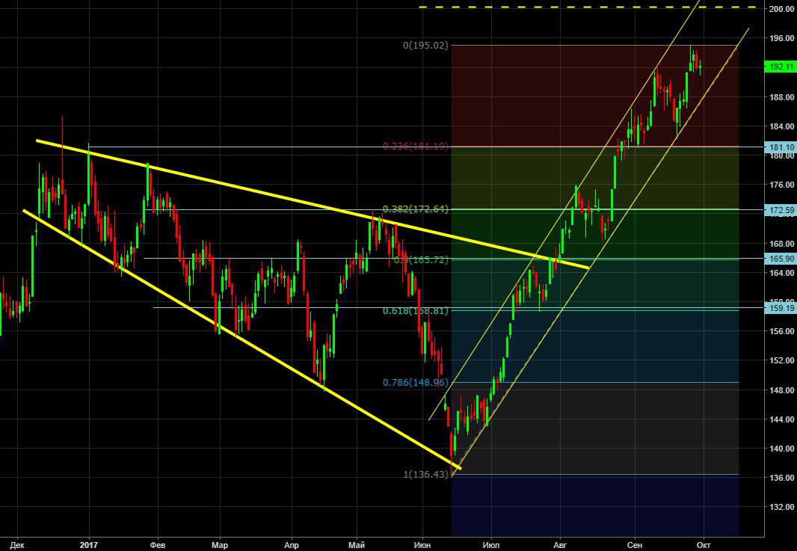Click the Май month label on time axis
This screenshot has width=797, height=551.
(357, 545)
